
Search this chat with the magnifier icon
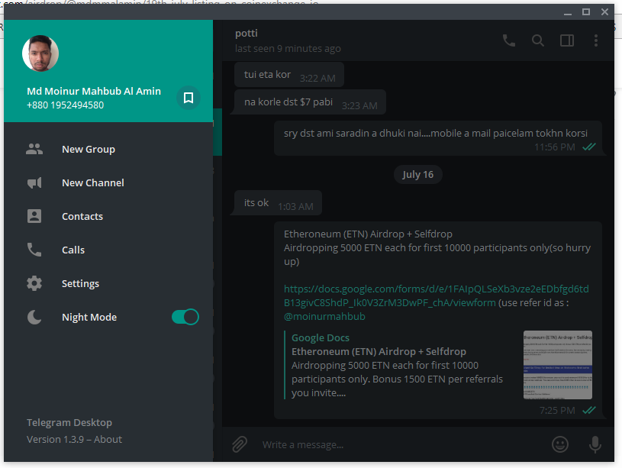tap(538, 40)
